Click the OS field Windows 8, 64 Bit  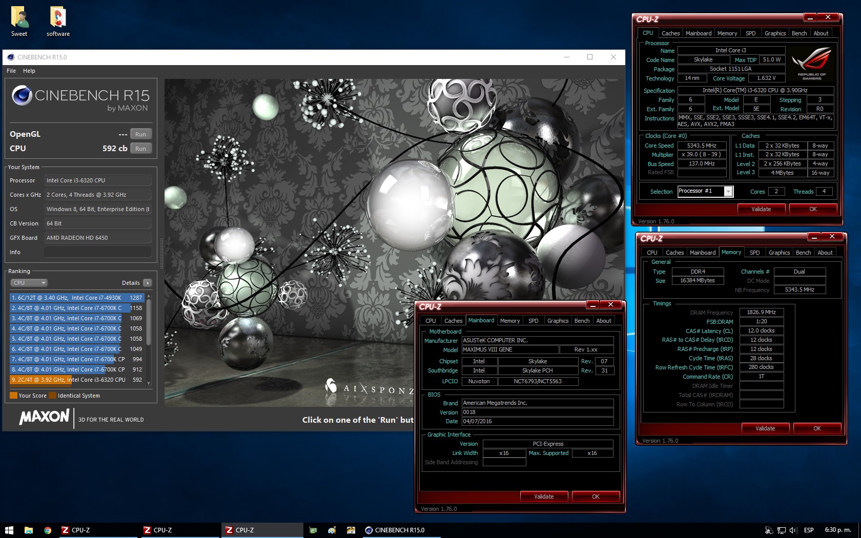pyautogui.click(x=97, y=209)
